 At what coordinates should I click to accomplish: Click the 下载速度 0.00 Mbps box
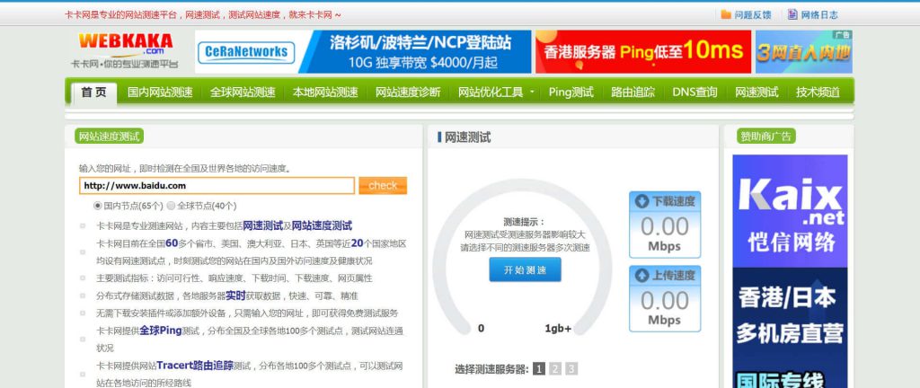click(x=665, y=225)
